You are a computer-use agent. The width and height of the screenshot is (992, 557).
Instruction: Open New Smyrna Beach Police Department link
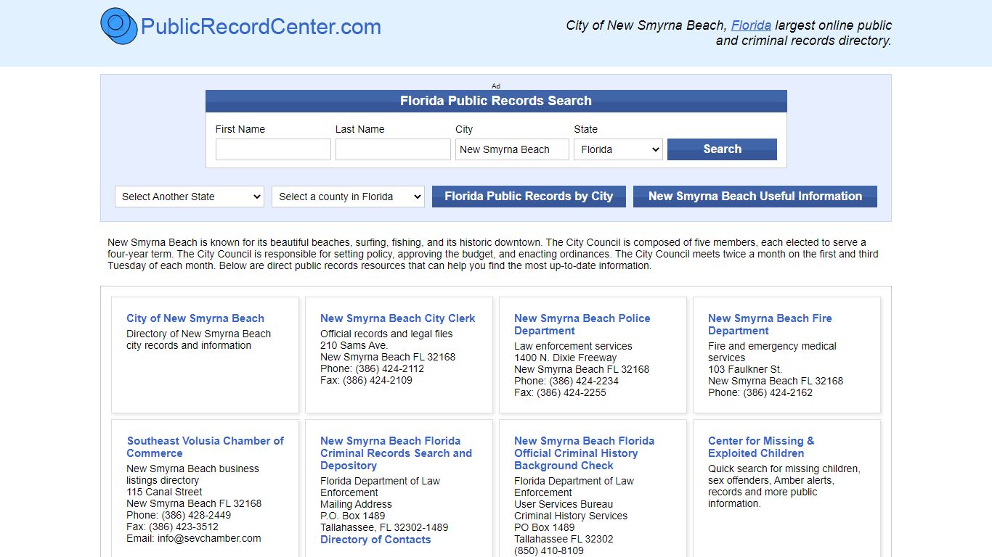click(582, 324)
